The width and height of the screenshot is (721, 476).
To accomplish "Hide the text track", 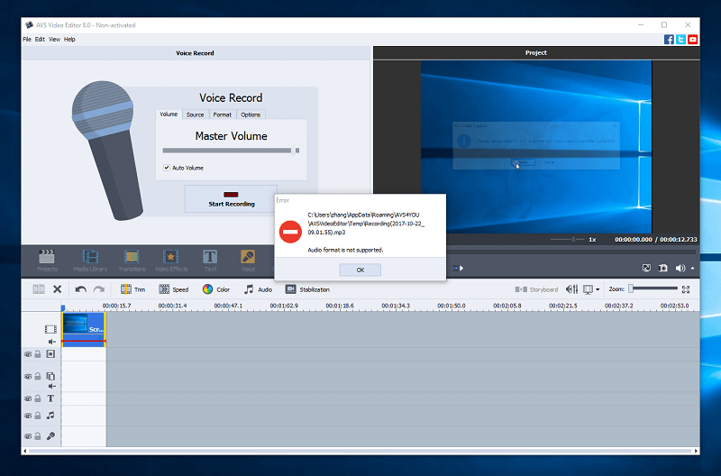I will pyautogui.click(x=28, y=398).
